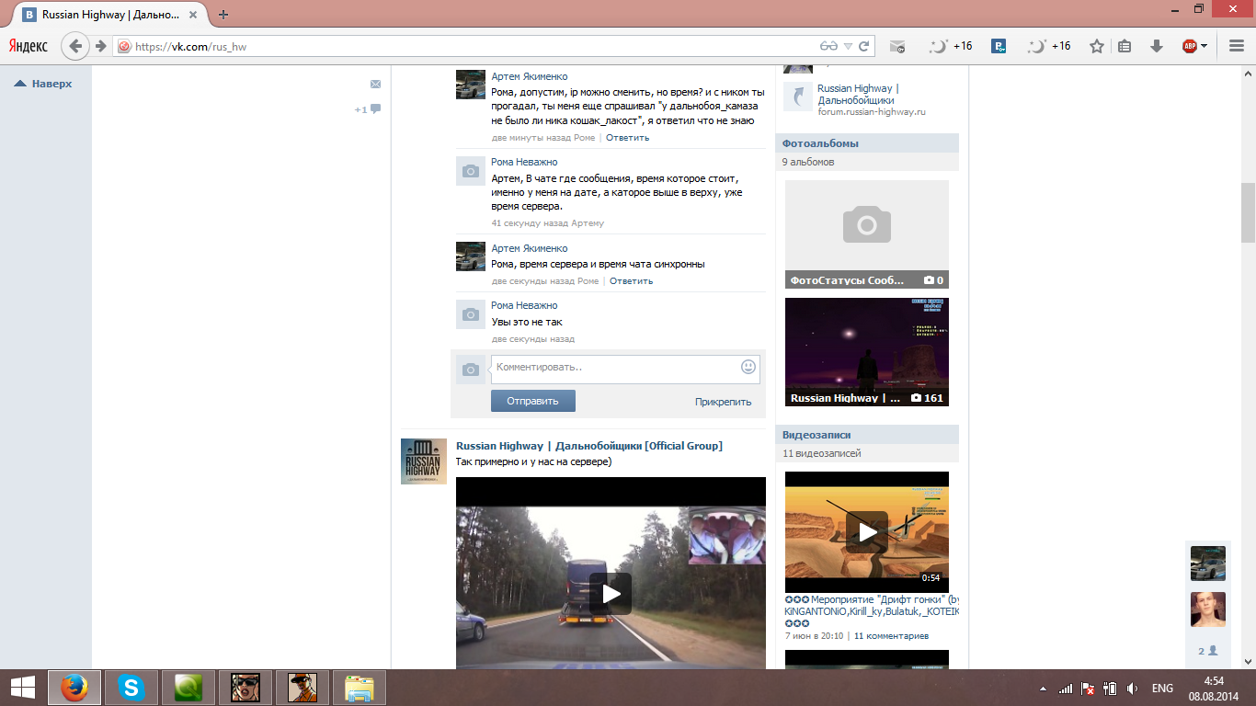
Task: Expand the Adblock Plus dropdown arrow
Action: [1205, 46]
